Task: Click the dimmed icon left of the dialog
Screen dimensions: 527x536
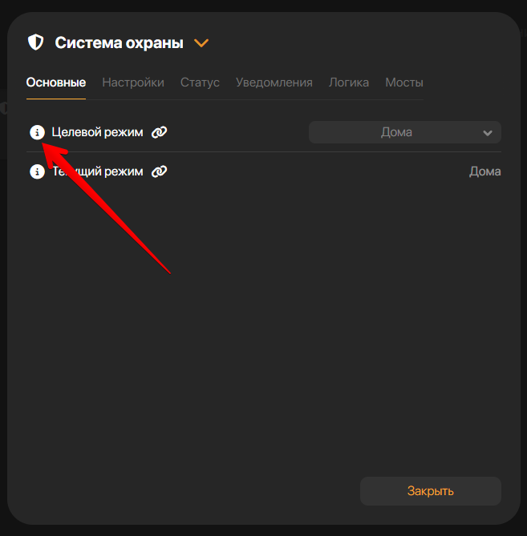Action: tap(3, 107)
